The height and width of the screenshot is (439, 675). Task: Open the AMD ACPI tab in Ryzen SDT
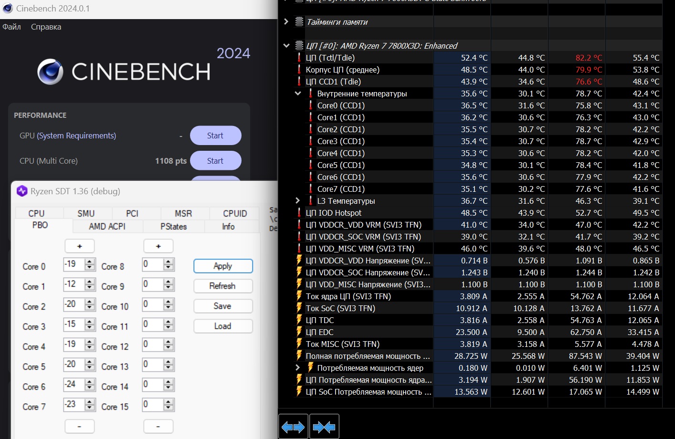click(x=107, y=226)
